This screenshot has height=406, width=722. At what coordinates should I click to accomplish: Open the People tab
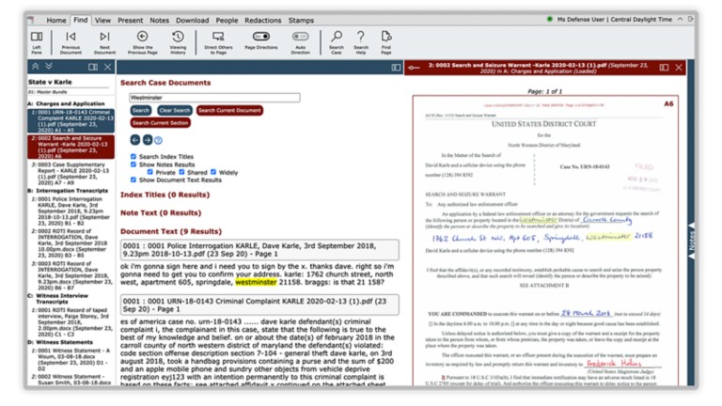(227, 21)
